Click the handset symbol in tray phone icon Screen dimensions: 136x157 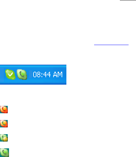[x=22, y=74]
